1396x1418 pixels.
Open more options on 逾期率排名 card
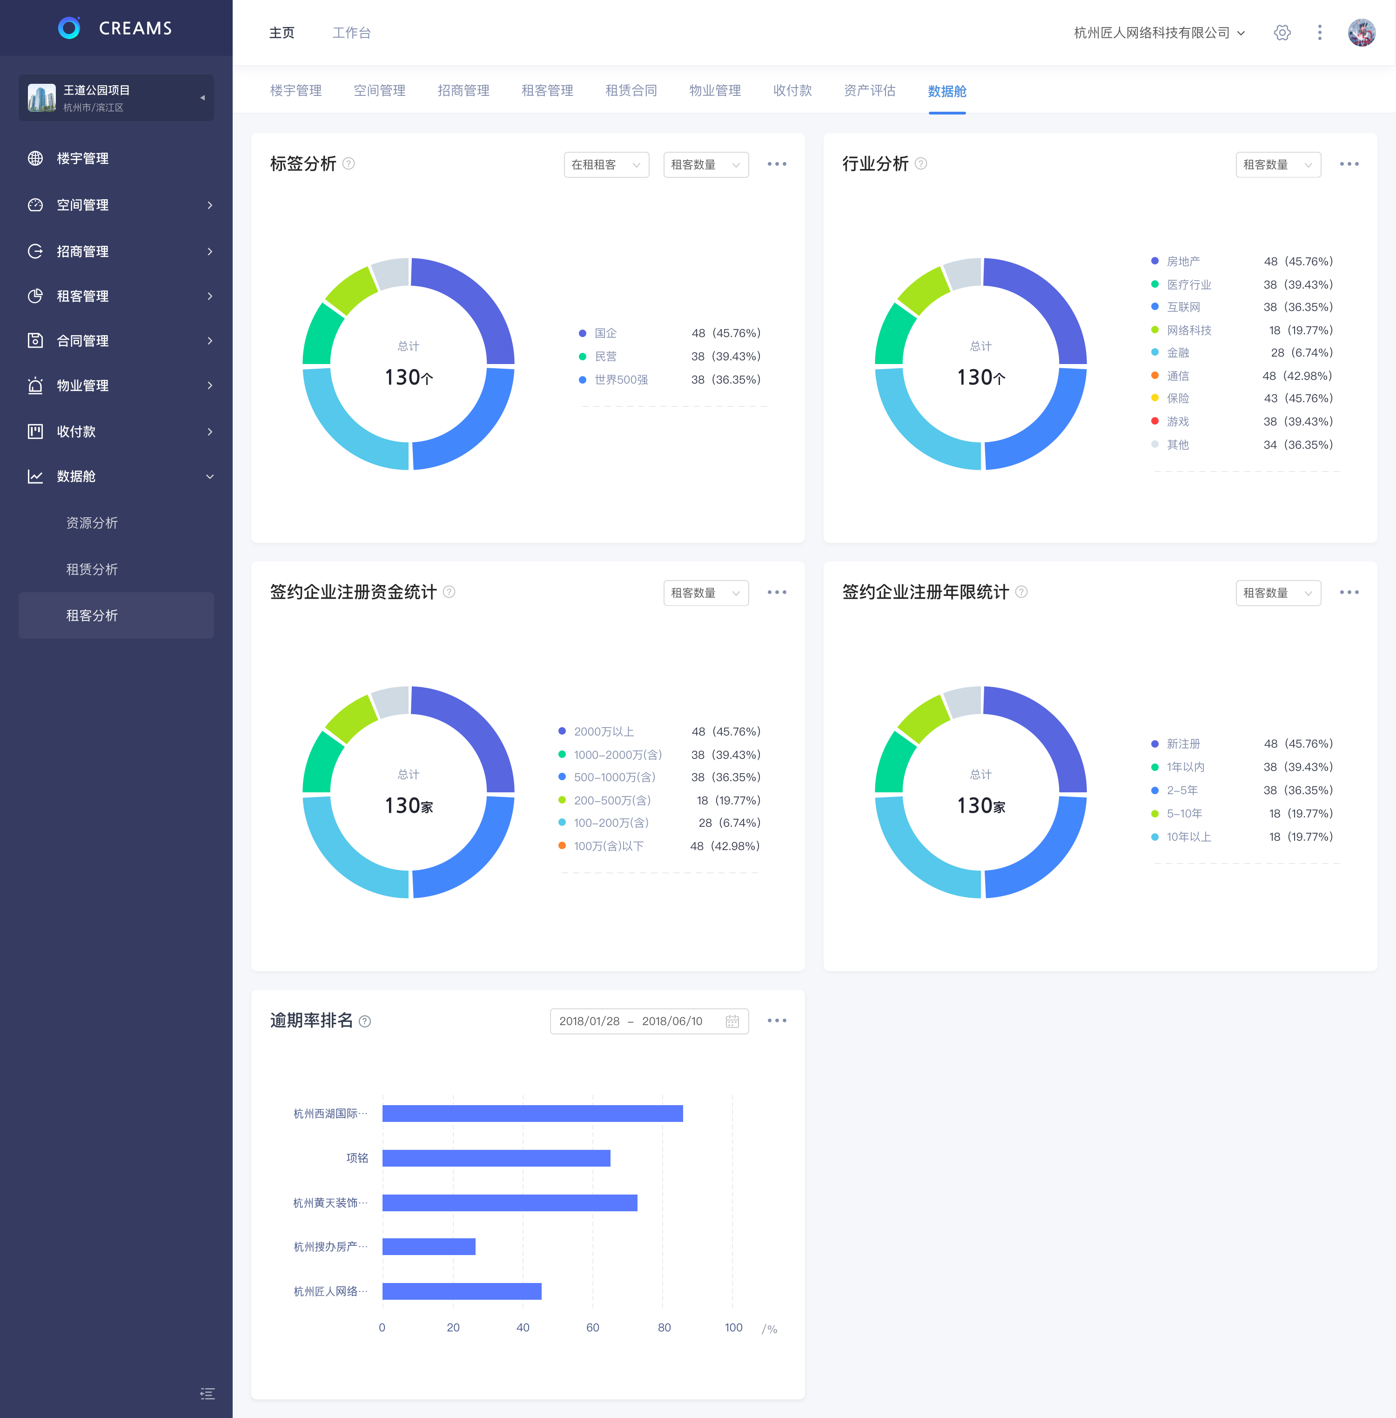(x=777, y=1021)
